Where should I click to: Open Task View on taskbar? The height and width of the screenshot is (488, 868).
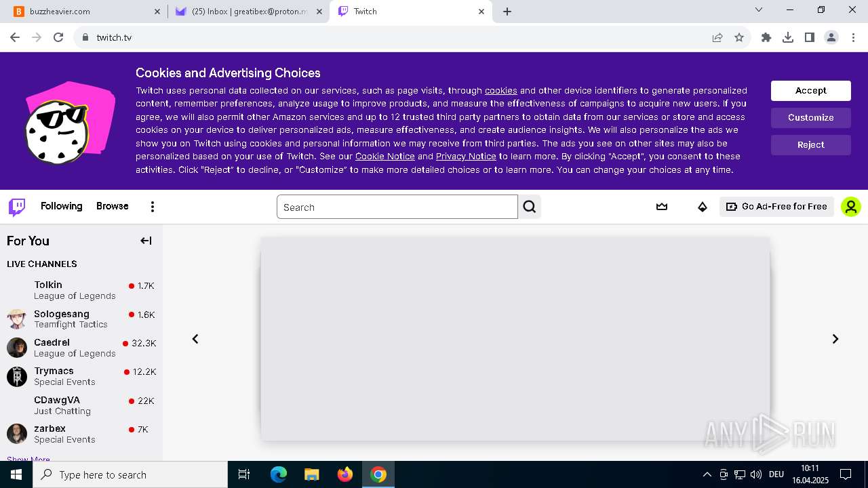pos(244,474)
